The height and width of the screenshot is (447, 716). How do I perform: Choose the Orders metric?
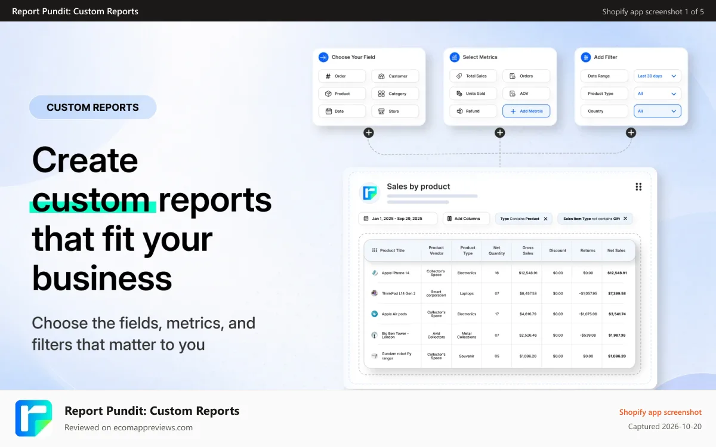(526, 76)
